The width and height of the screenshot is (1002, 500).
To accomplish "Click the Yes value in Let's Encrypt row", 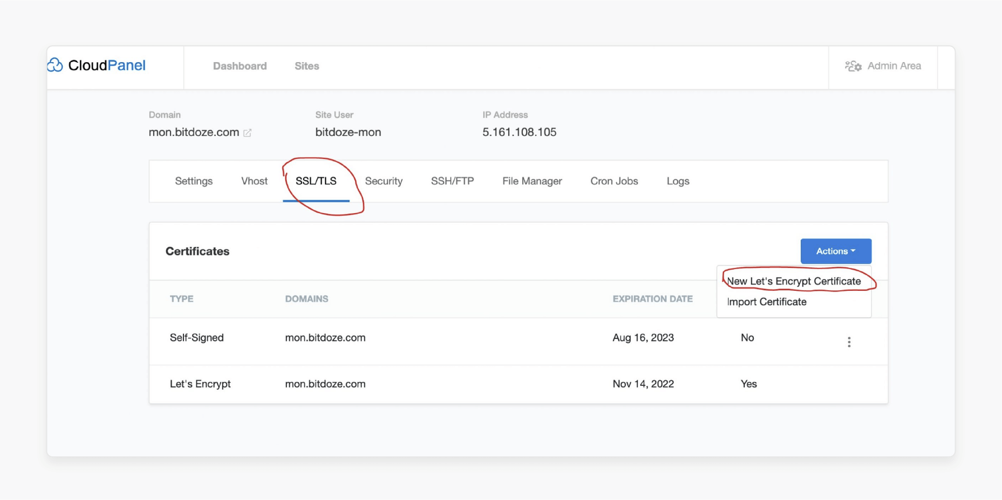I will (x=749, y=384).
